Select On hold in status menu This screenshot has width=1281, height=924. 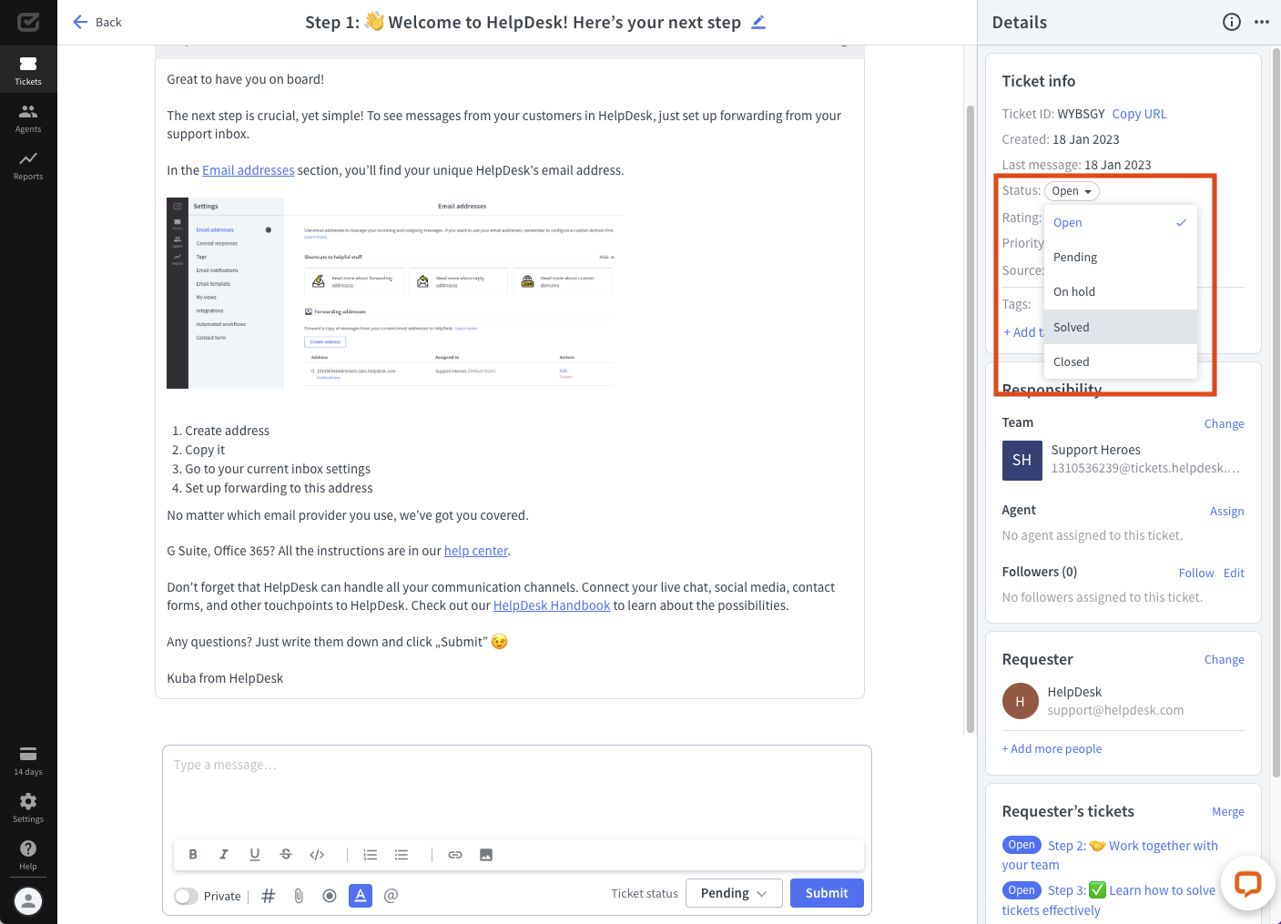click(x=1121, y=291)
